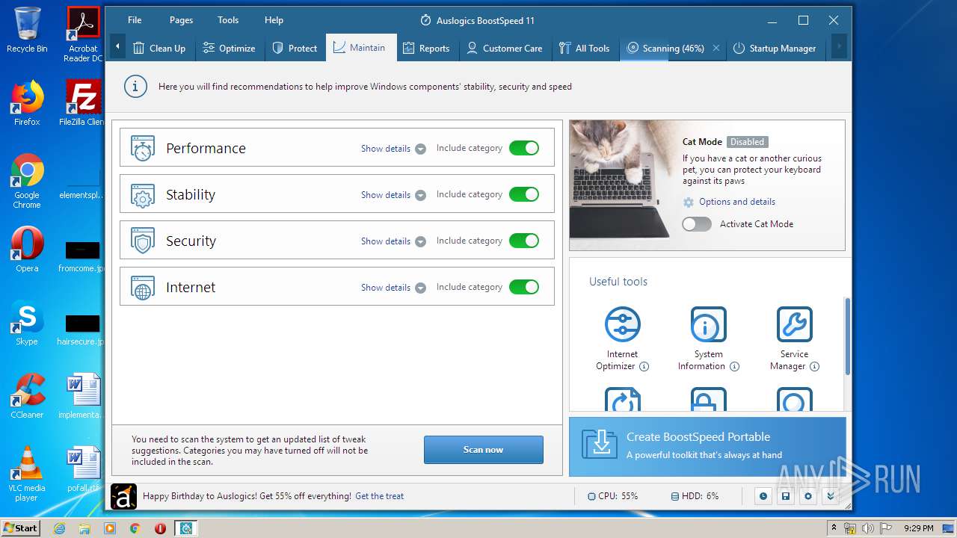This screenshot has width=957, height=538.
Task: Show hidden system tray icons
Action: click(834, 528)
